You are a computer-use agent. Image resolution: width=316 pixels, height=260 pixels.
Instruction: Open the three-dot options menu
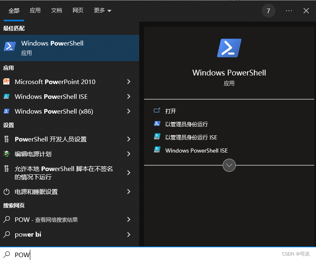[289, 11]
